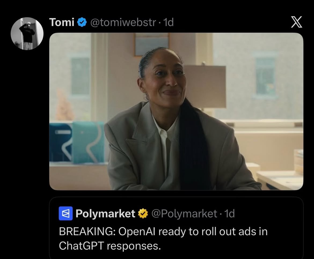Open the quoted Polymarket tweet card

[176, 228]
